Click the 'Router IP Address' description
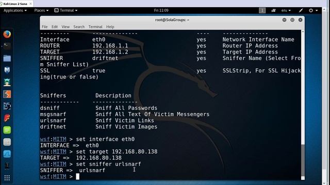Image resolution: width=330 pixels, height=185 pixels. pos(250,46)
